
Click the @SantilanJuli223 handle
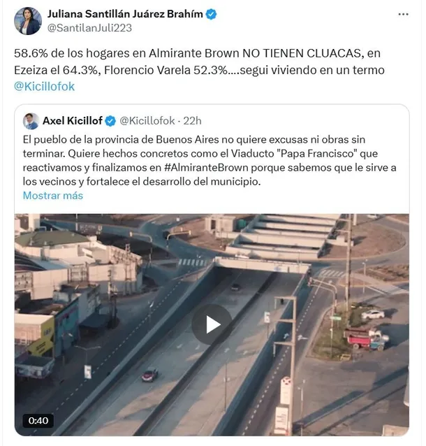88,28
